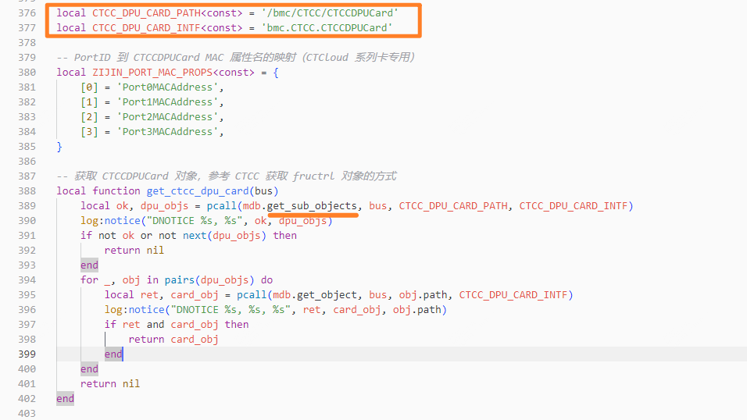747x420 pixels.
Task: Click line number 399 in the gutter
Action: click(x=27, y=354)
